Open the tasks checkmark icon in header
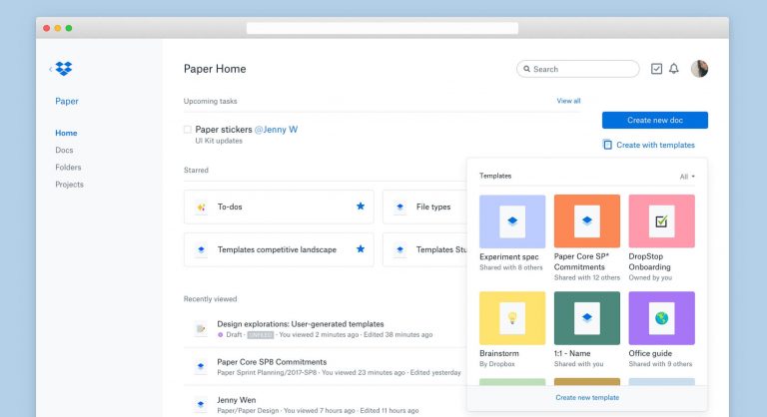The width and height of the screenshot is (767, 417). pyautogui.click(x=656, y=69)
